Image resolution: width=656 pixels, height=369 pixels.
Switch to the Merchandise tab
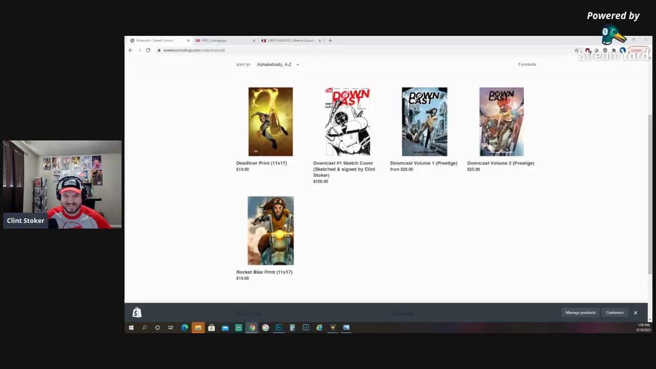[x=289, y=40]
